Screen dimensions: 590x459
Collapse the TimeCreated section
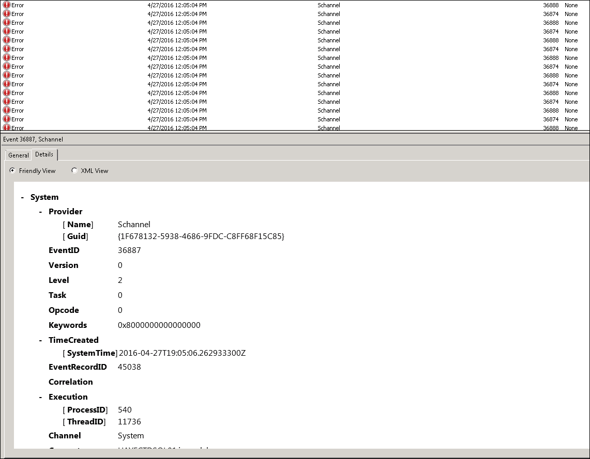pyautogui.click(x=41, y=340)
